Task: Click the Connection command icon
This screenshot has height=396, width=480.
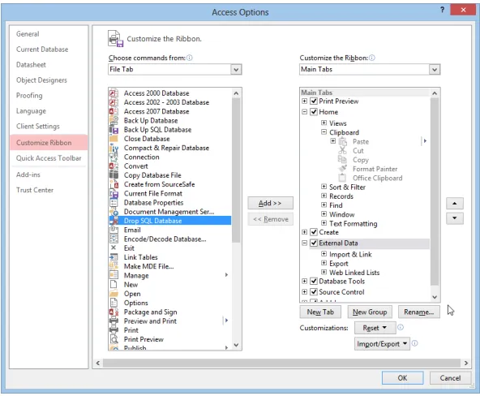Action: click(x=114, y=157)
